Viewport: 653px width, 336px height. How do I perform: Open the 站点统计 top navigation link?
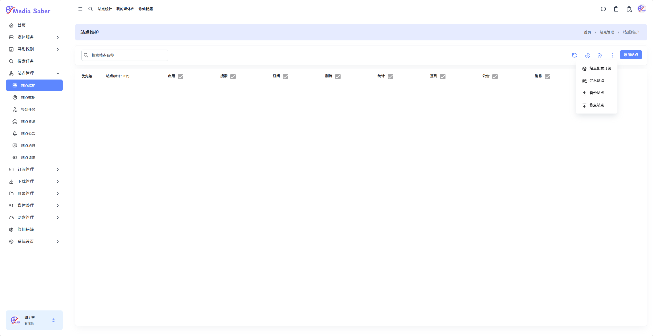click(105, 9)
